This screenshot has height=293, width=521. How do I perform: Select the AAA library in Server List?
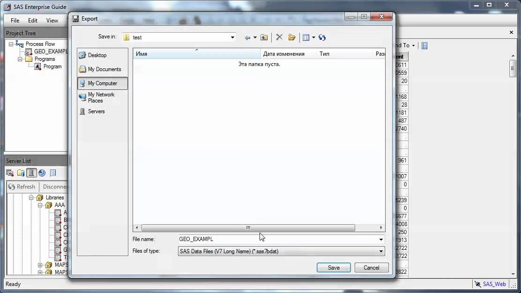(60, 205)
